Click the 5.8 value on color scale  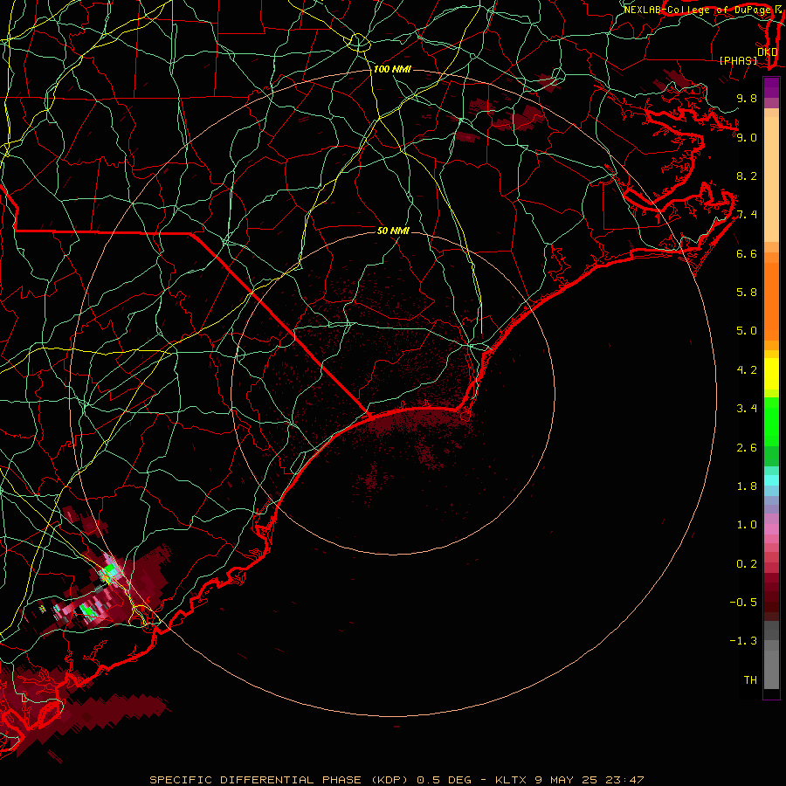coord(747,293)
